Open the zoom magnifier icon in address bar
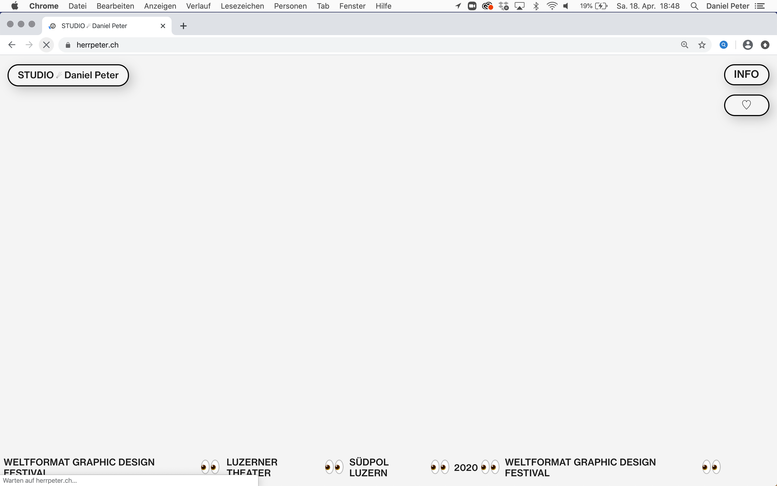This screenshot has height=486, width=777. pos(684,45)
